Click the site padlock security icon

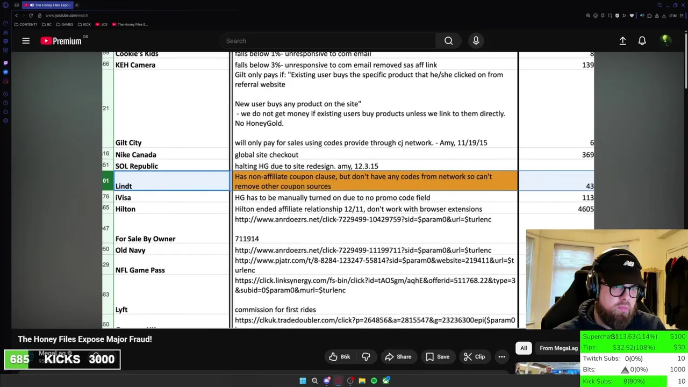40,16
